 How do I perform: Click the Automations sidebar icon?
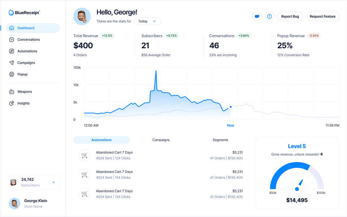pos(12,51)
